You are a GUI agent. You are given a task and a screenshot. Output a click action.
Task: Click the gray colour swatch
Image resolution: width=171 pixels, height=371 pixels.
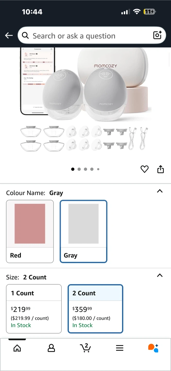tap(83, 223)
